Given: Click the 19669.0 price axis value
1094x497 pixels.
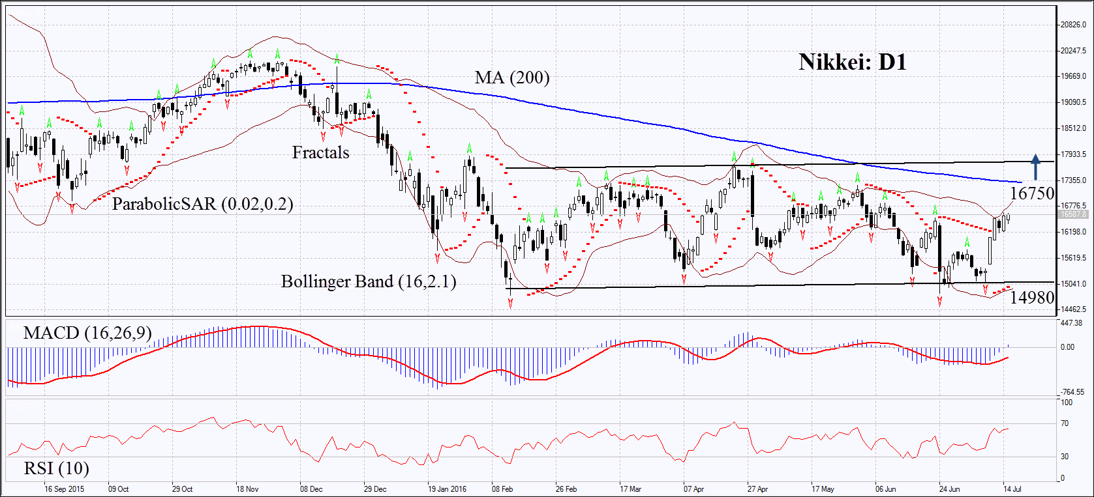Looking at the screenshot, I should [1074, 76].
